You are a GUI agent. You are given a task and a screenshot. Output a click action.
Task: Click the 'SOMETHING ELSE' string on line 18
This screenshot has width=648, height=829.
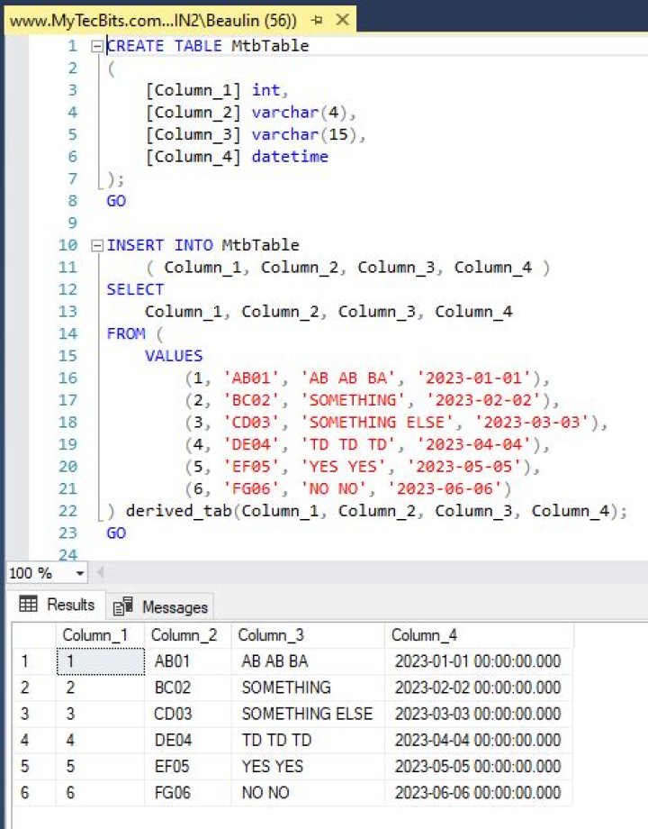pyautogui.click(x=377, y=423)
